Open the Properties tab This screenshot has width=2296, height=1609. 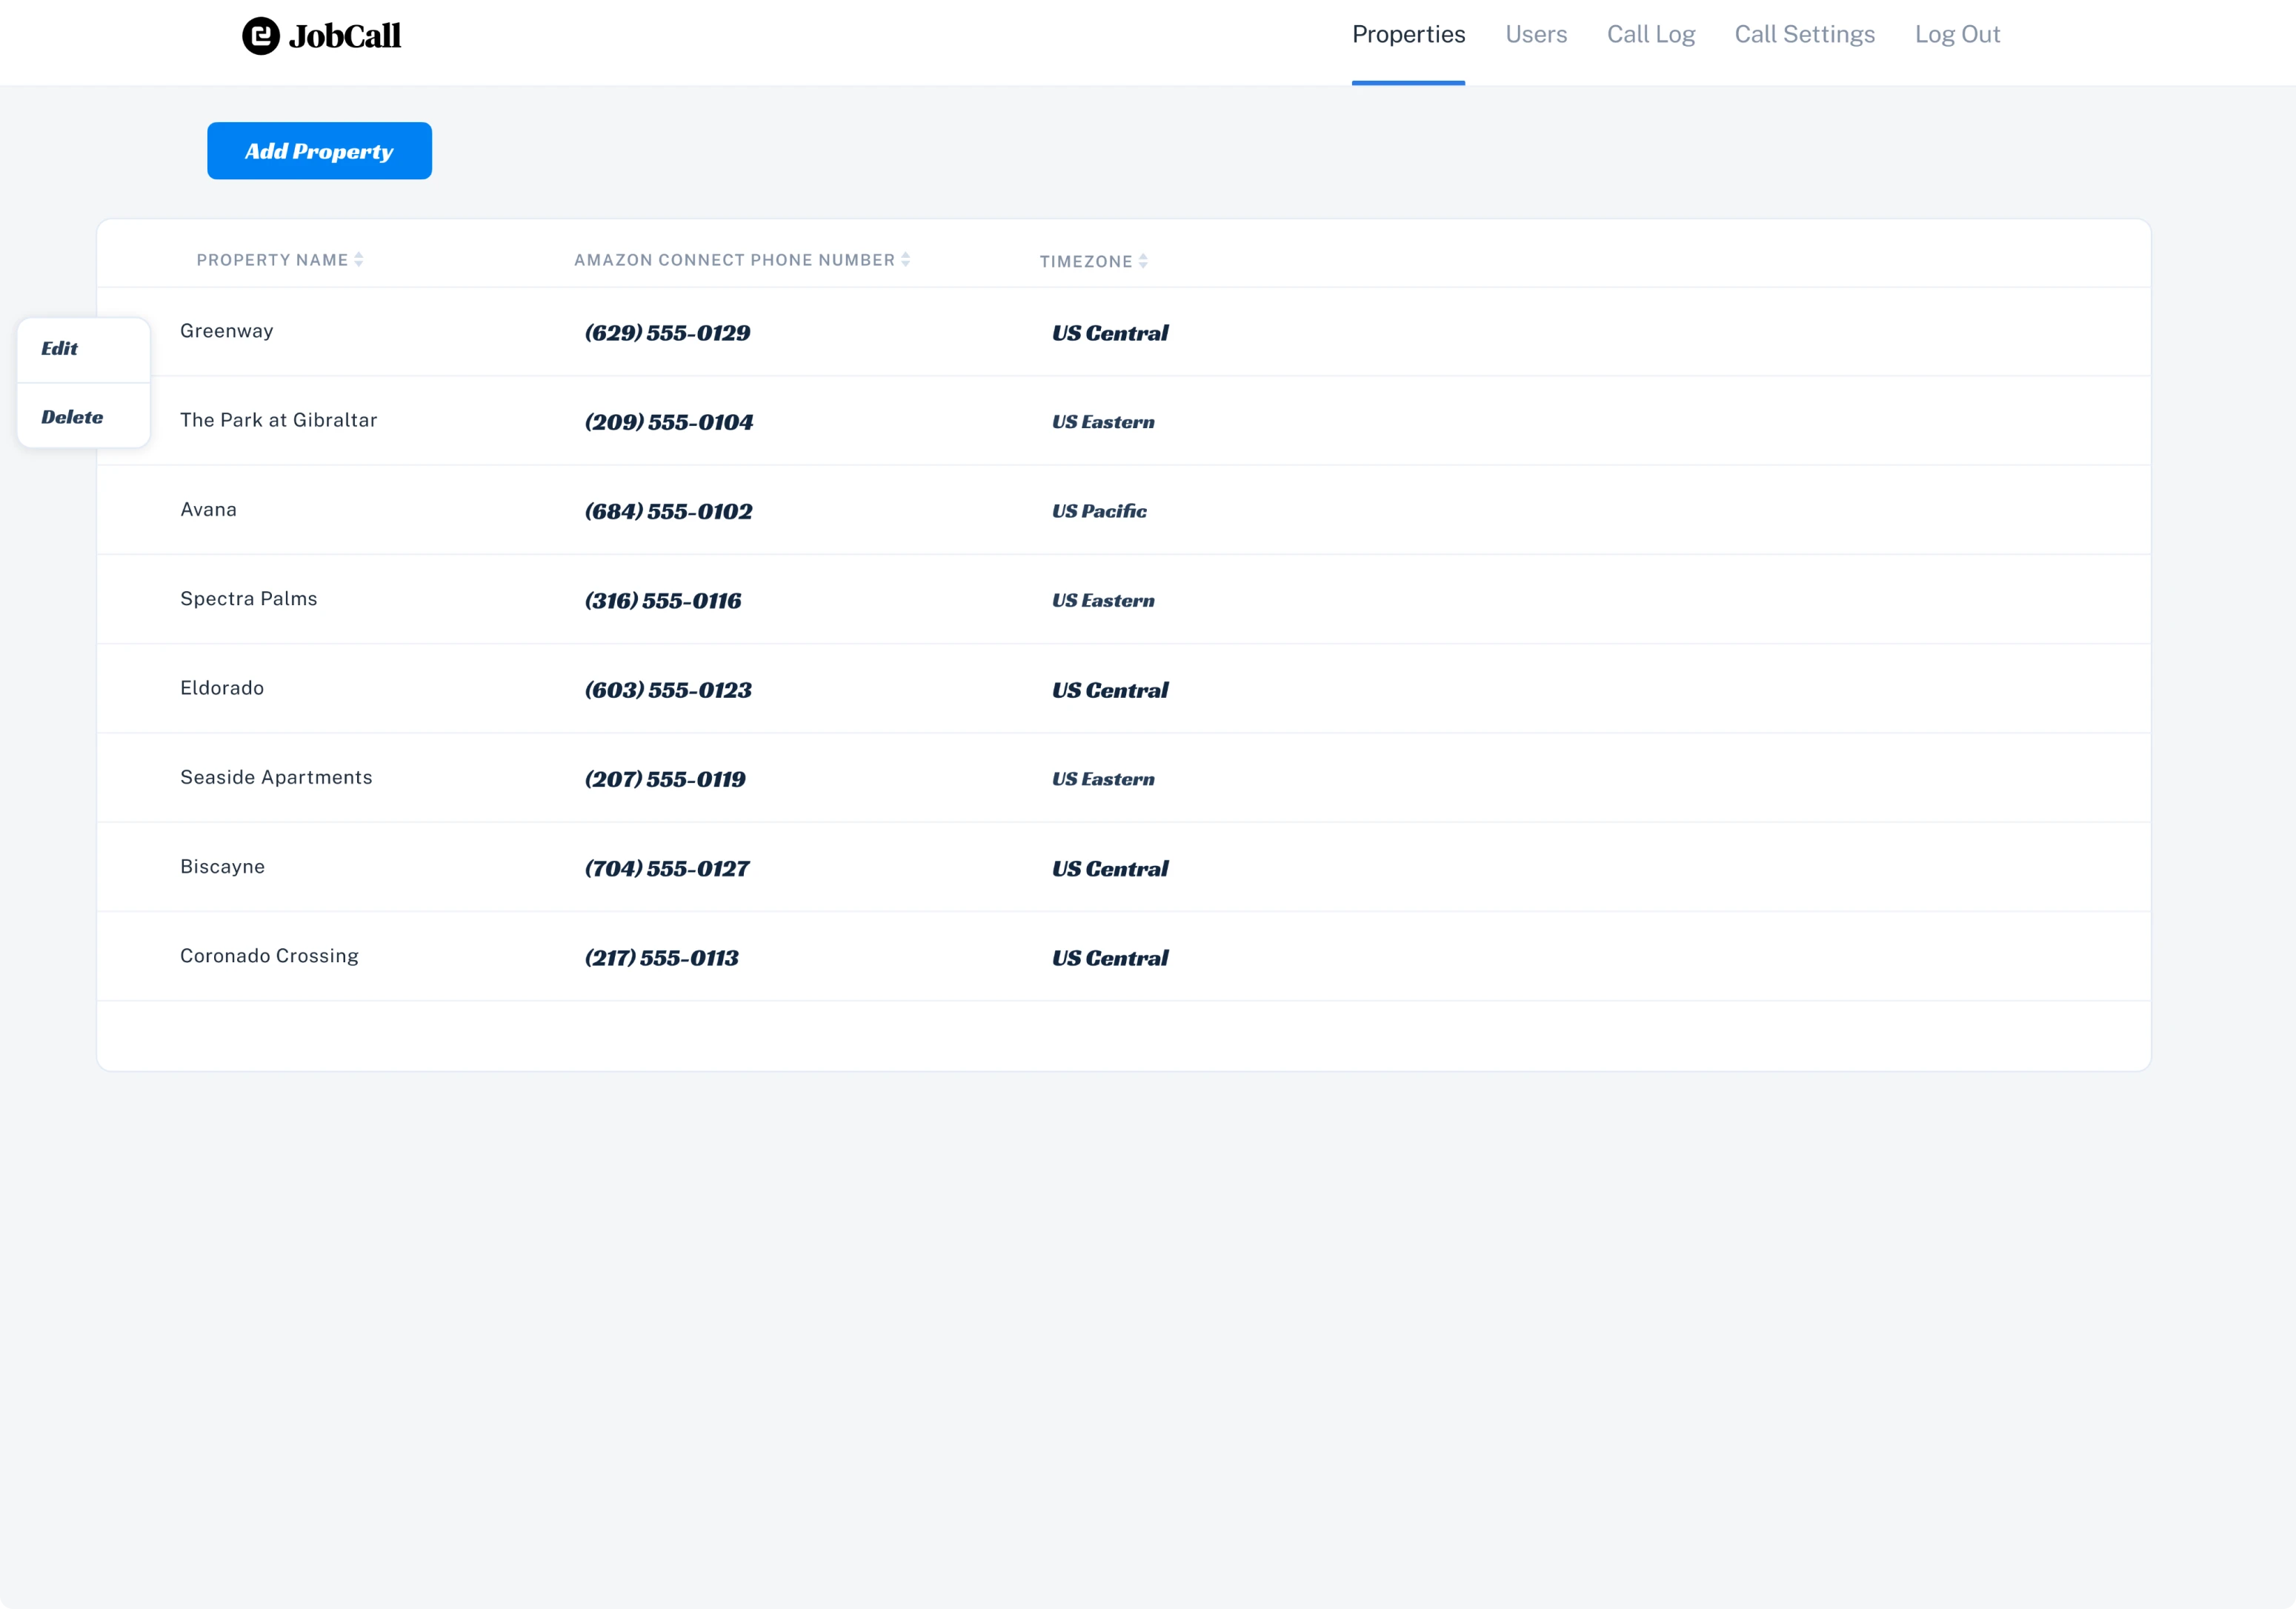1408,34
